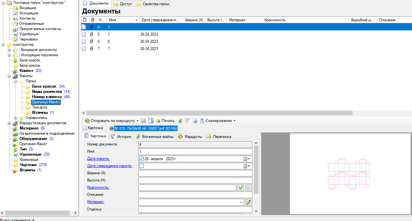Click the paperclip icon in row 5
The height and width of the screenshot is (221, 412).
(91, 34)
